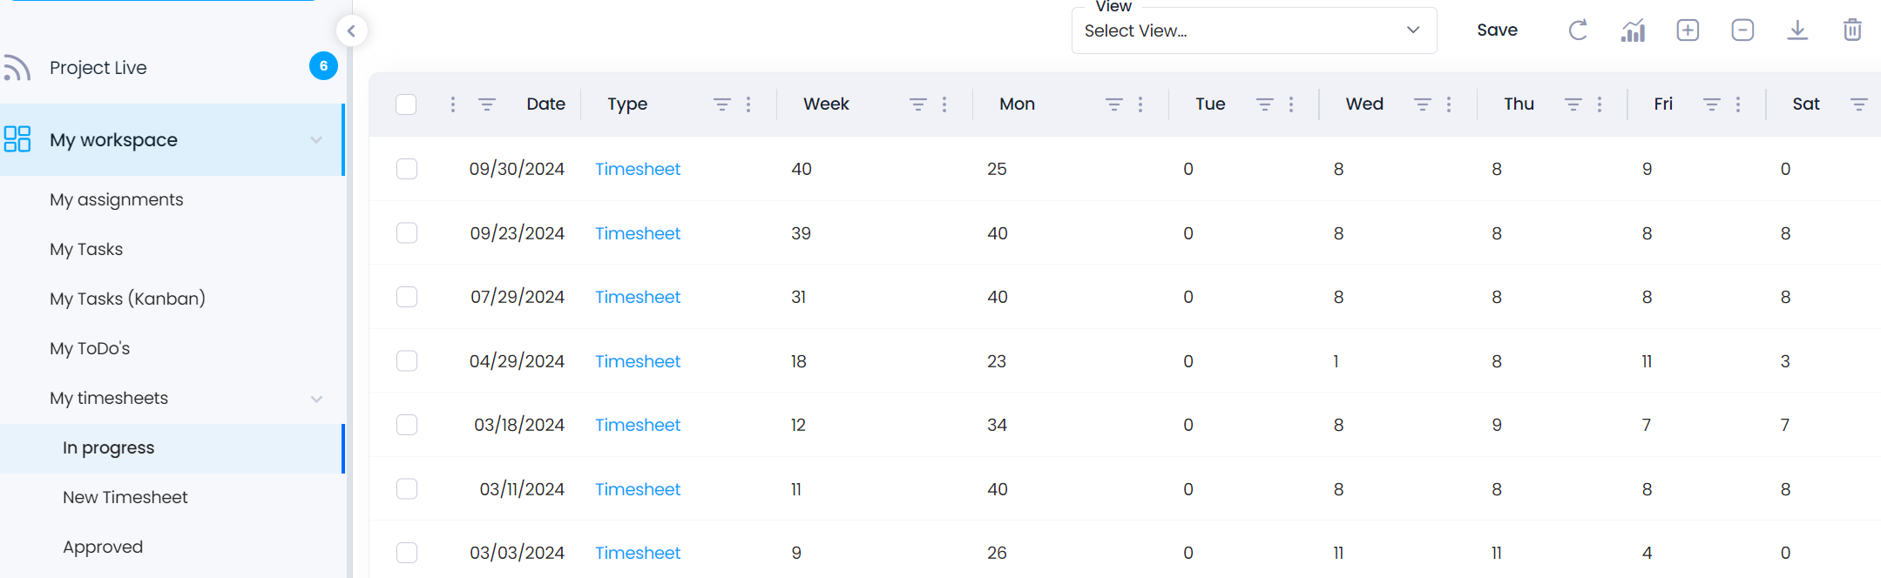Filter the Tue column
The height and width of the screenshot is (578, 1881).
pyautogui.click(x=1265, y=104)
